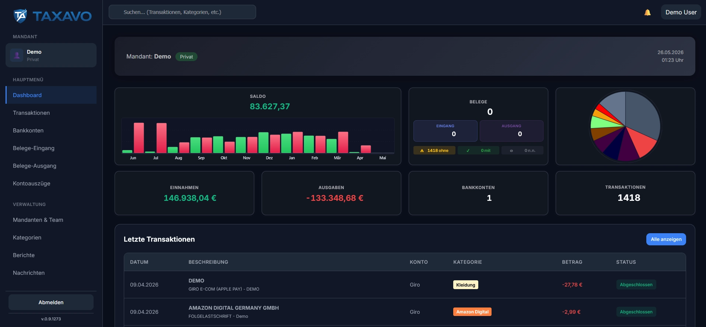Click the crossed circle icon in 0 n.n.
Viewport: 706px width, 327px height.
(511, 150)
